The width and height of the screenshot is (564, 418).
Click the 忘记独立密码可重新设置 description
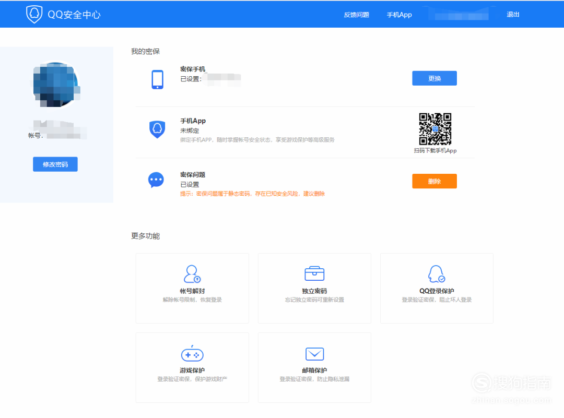coord(314,300)
